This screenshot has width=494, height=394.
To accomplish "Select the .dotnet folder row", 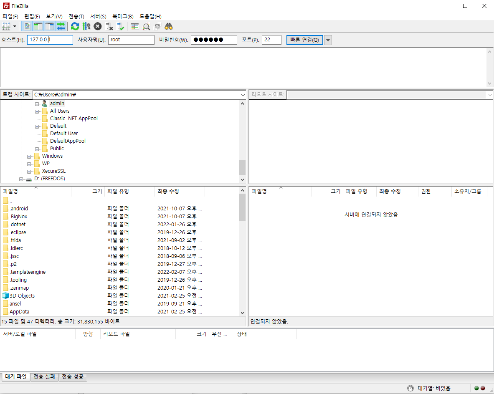I will (119, 224).
